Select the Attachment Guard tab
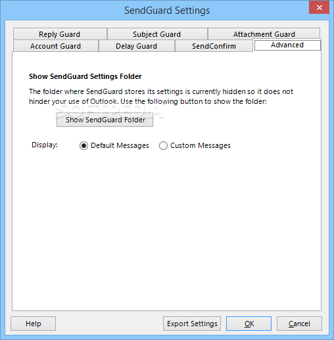 tap(264, 34)
